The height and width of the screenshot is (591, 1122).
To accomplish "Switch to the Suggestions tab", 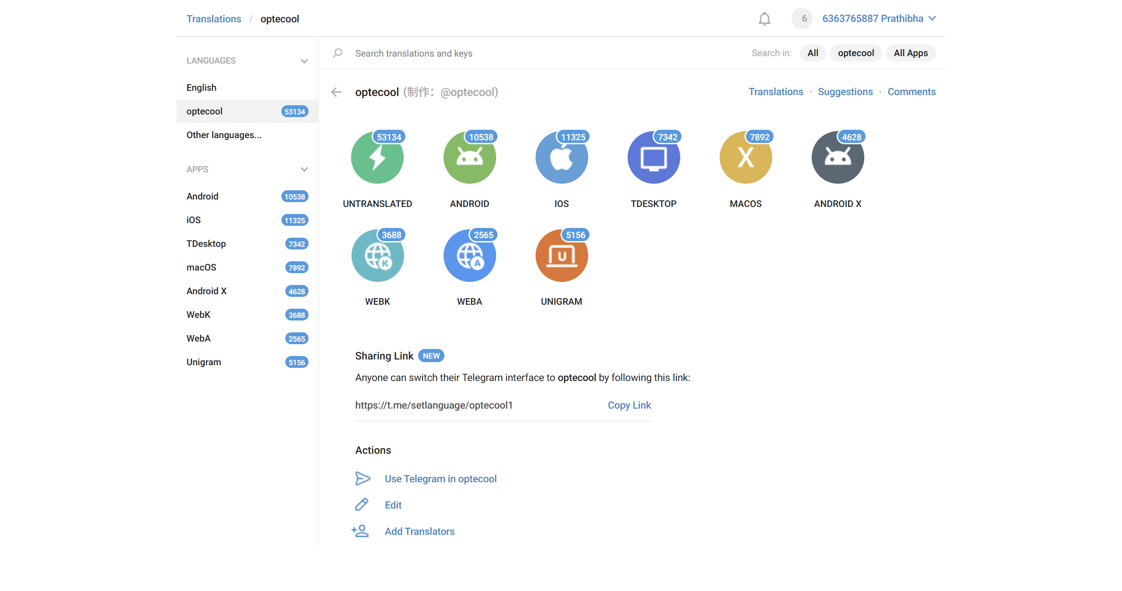I will click(845, 92).
